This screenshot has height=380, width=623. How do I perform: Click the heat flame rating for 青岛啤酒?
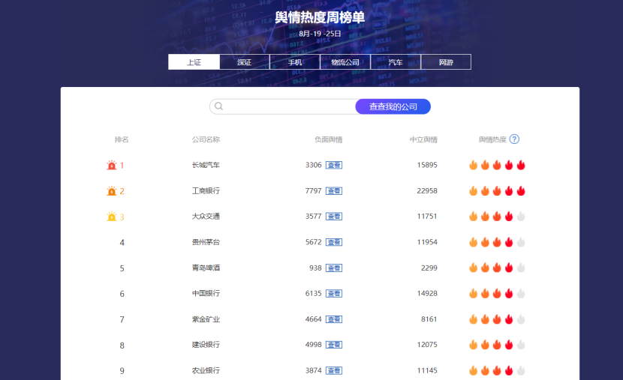(x=497, y=268)
